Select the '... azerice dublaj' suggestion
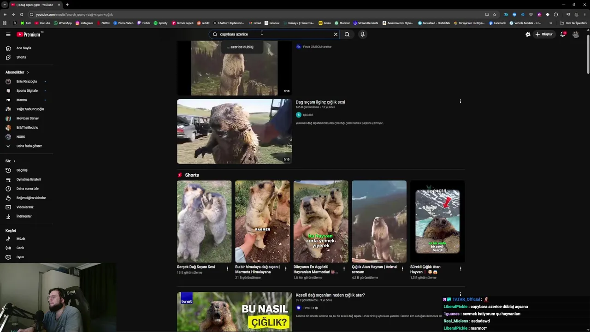590x332 pixels. tap(242, 47)
